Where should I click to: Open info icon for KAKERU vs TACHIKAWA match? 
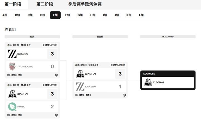pos(56,75)
